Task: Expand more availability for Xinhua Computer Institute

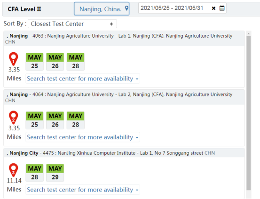Action: coord(83,190)
